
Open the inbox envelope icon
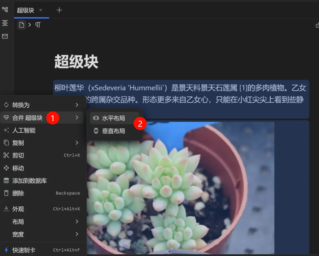click(x=5, y=36)
